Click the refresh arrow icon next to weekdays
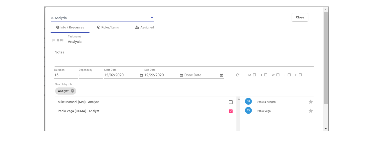The image size is (371, 142). coord(238,75)
